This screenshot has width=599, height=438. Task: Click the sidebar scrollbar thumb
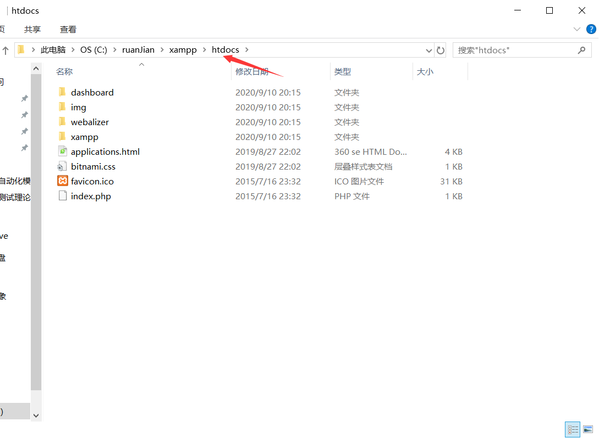(x=36, y=232)
